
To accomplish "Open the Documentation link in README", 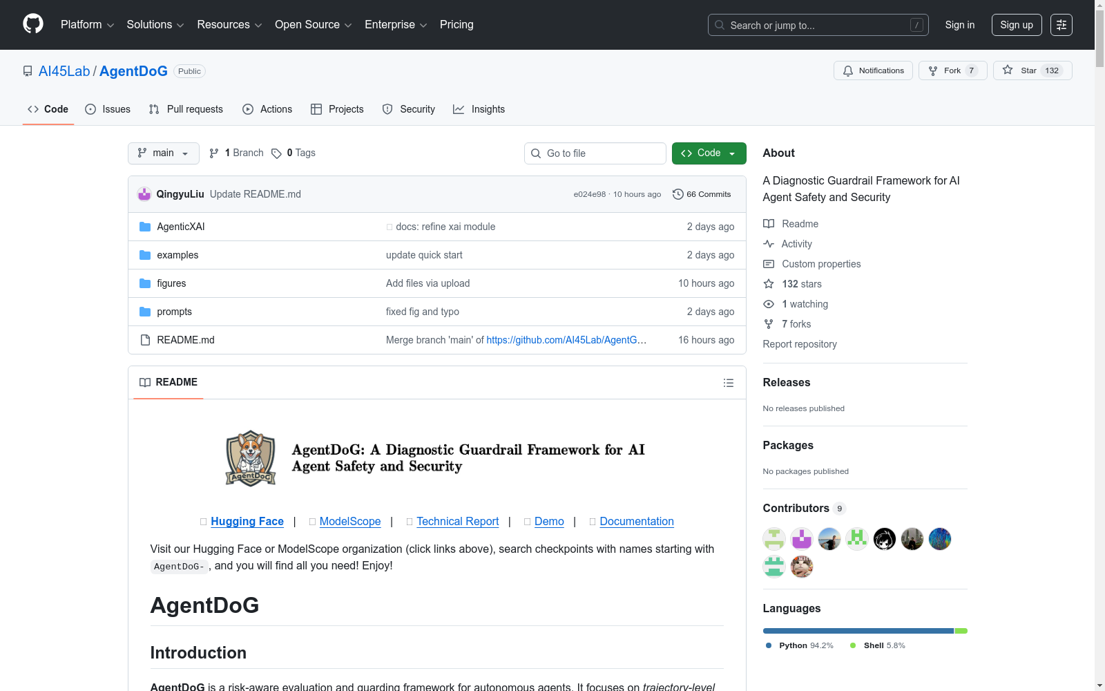I will (637, 522).
